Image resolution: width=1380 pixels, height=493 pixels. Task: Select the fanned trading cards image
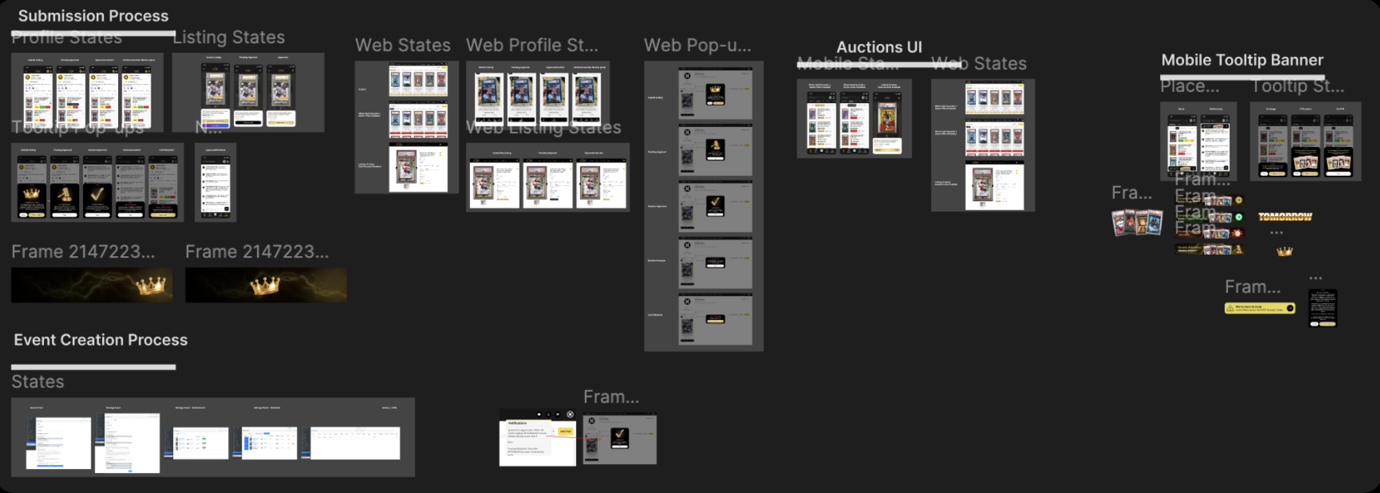1137,223
